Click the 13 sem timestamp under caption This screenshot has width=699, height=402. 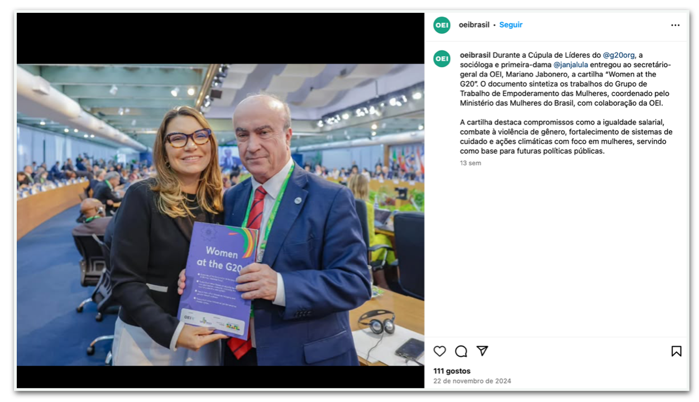(471, 163)
